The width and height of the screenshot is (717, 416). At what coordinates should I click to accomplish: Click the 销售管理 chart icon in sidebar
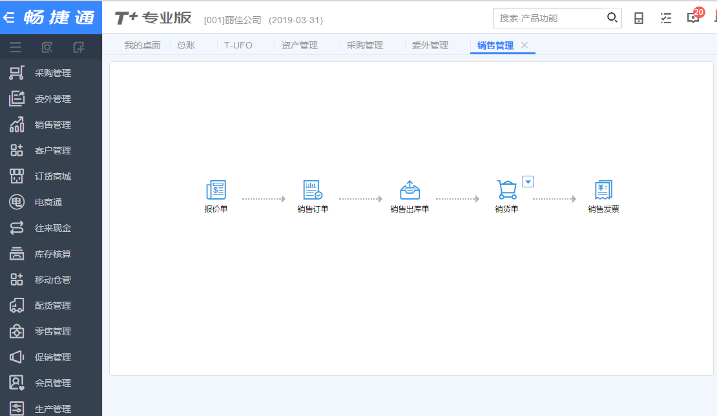16,124
